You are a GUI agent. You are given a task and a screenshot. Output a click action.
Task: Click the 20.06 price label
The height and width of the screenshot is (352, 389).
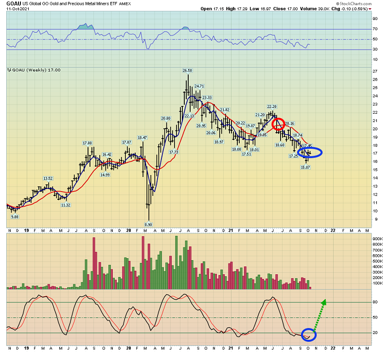coord(211,133)
